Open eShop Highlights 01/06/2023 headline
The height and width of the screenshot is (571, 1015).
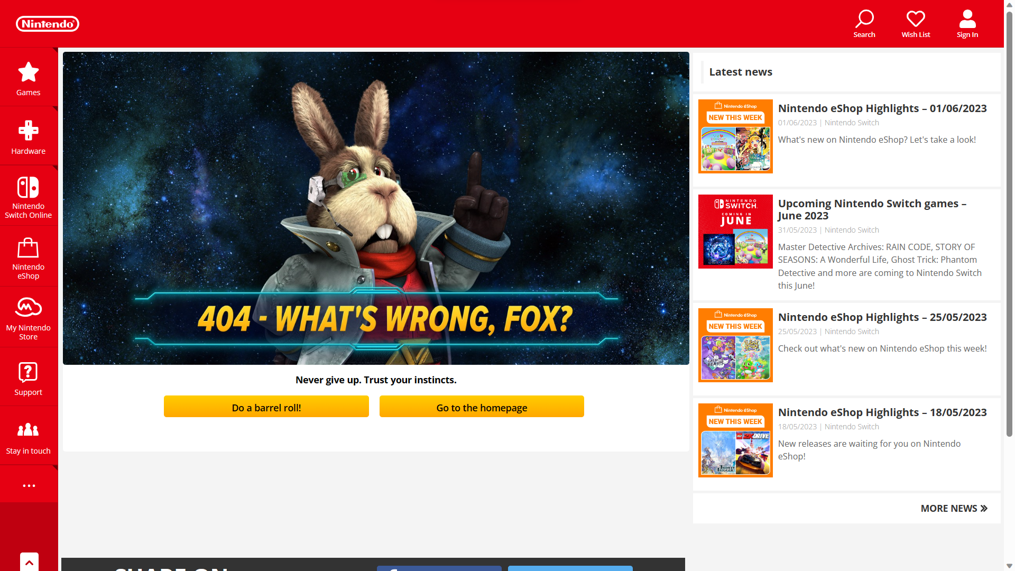[x=882, y=108]
